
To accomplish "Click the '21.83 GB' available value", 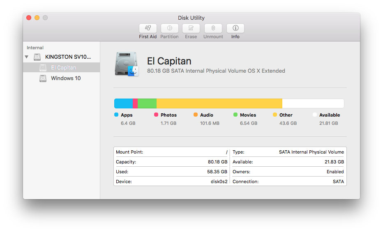I will 335,162.
